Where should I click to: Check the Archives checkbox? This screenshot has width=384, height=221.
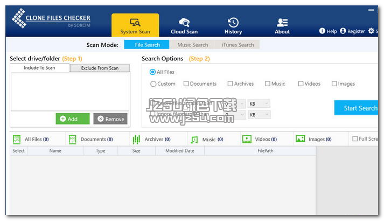230,84
